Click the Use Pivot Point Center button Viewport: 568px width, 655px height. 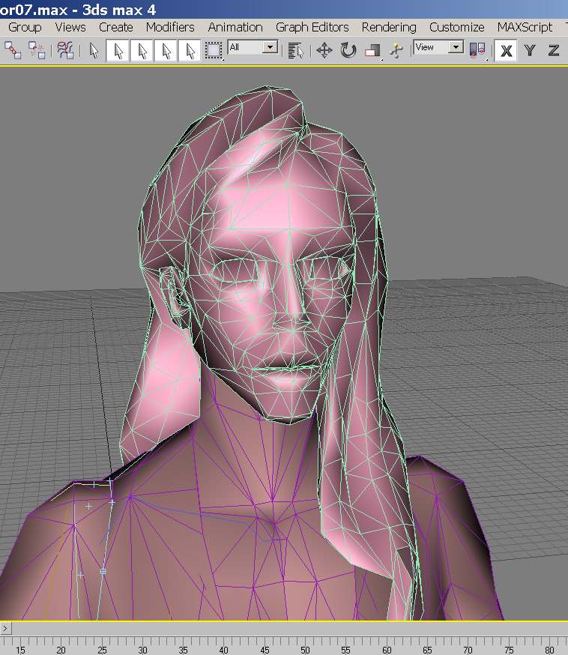[x=477, y=50]
